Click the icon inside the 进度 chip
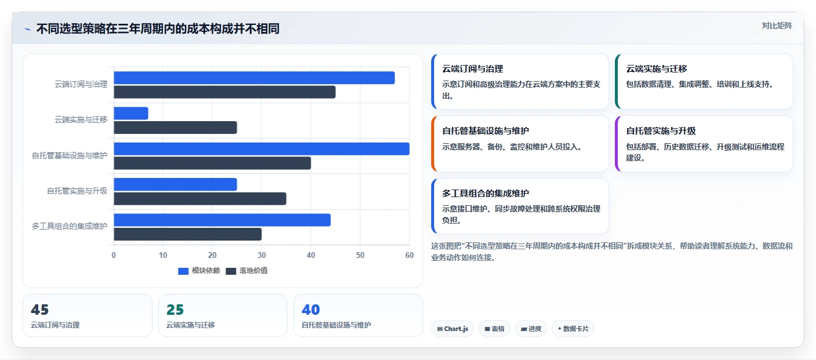 click(x=524, y=329)
